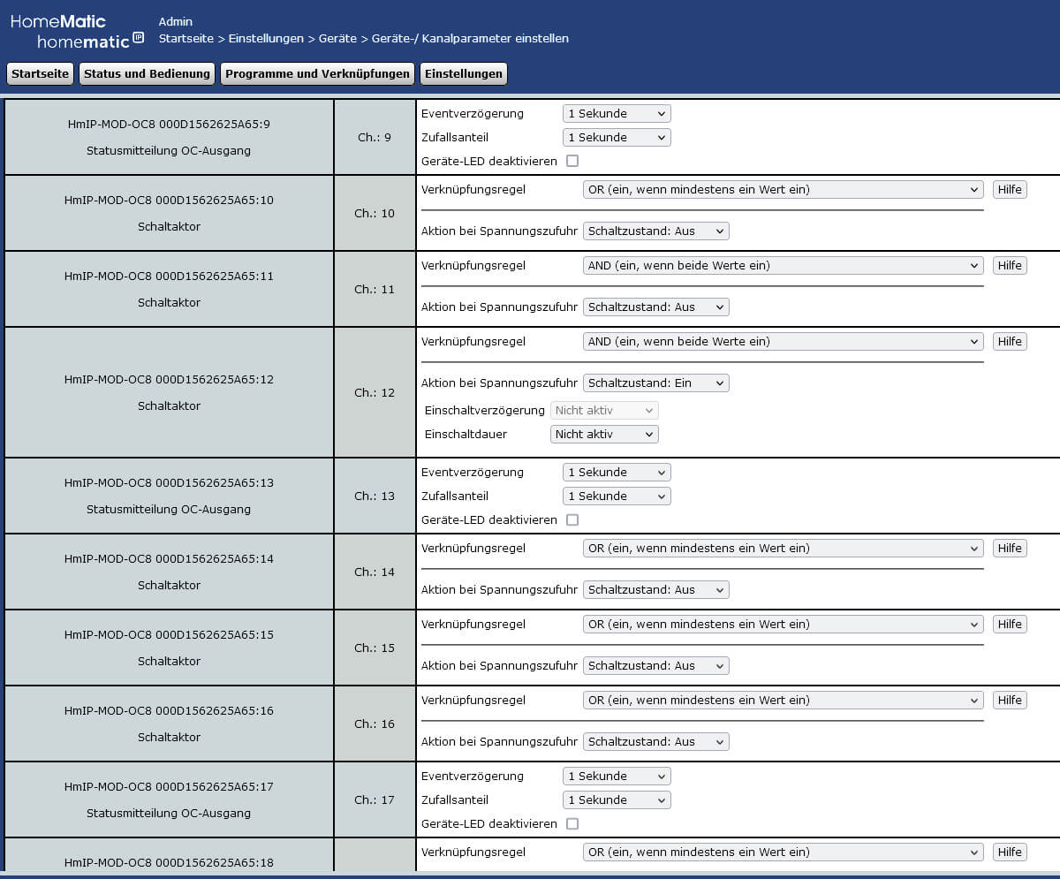Open the Einstellungen menu
The image size is (1060, 879).
coord(464,73)
